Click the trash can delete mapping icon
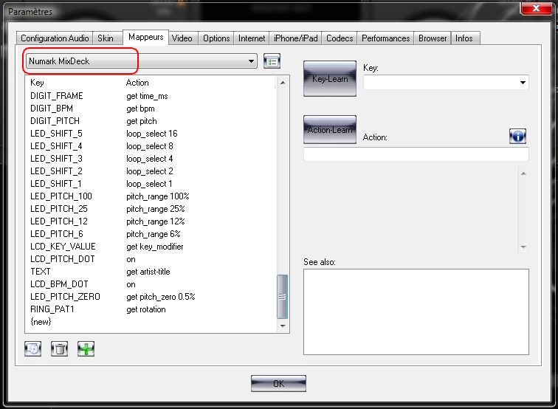The height and width of the screenshot is (409, 558). click(59, 348)
